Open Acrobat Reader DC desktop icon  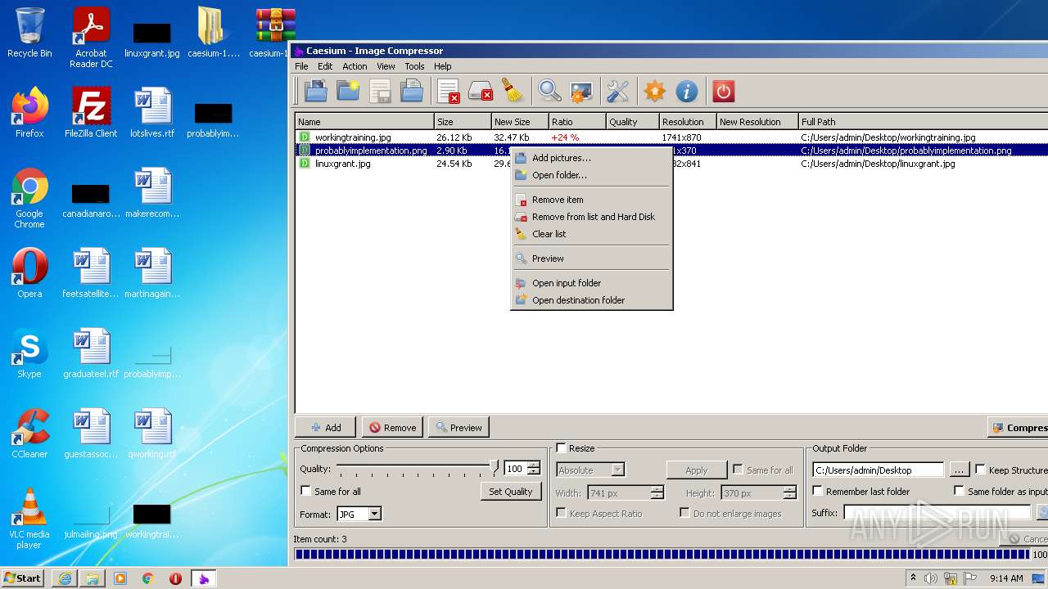coord(91,38)
